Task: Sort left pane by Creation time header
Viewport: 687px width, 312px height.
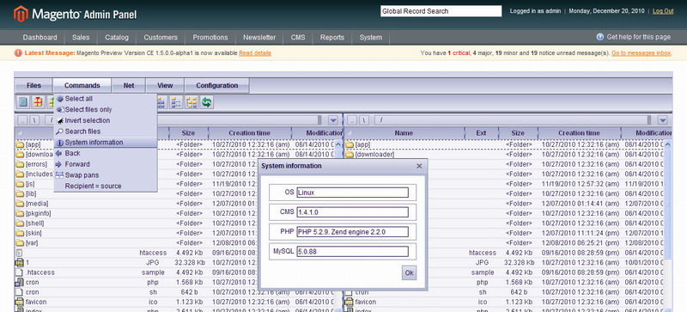Action: tap(249, 133)
